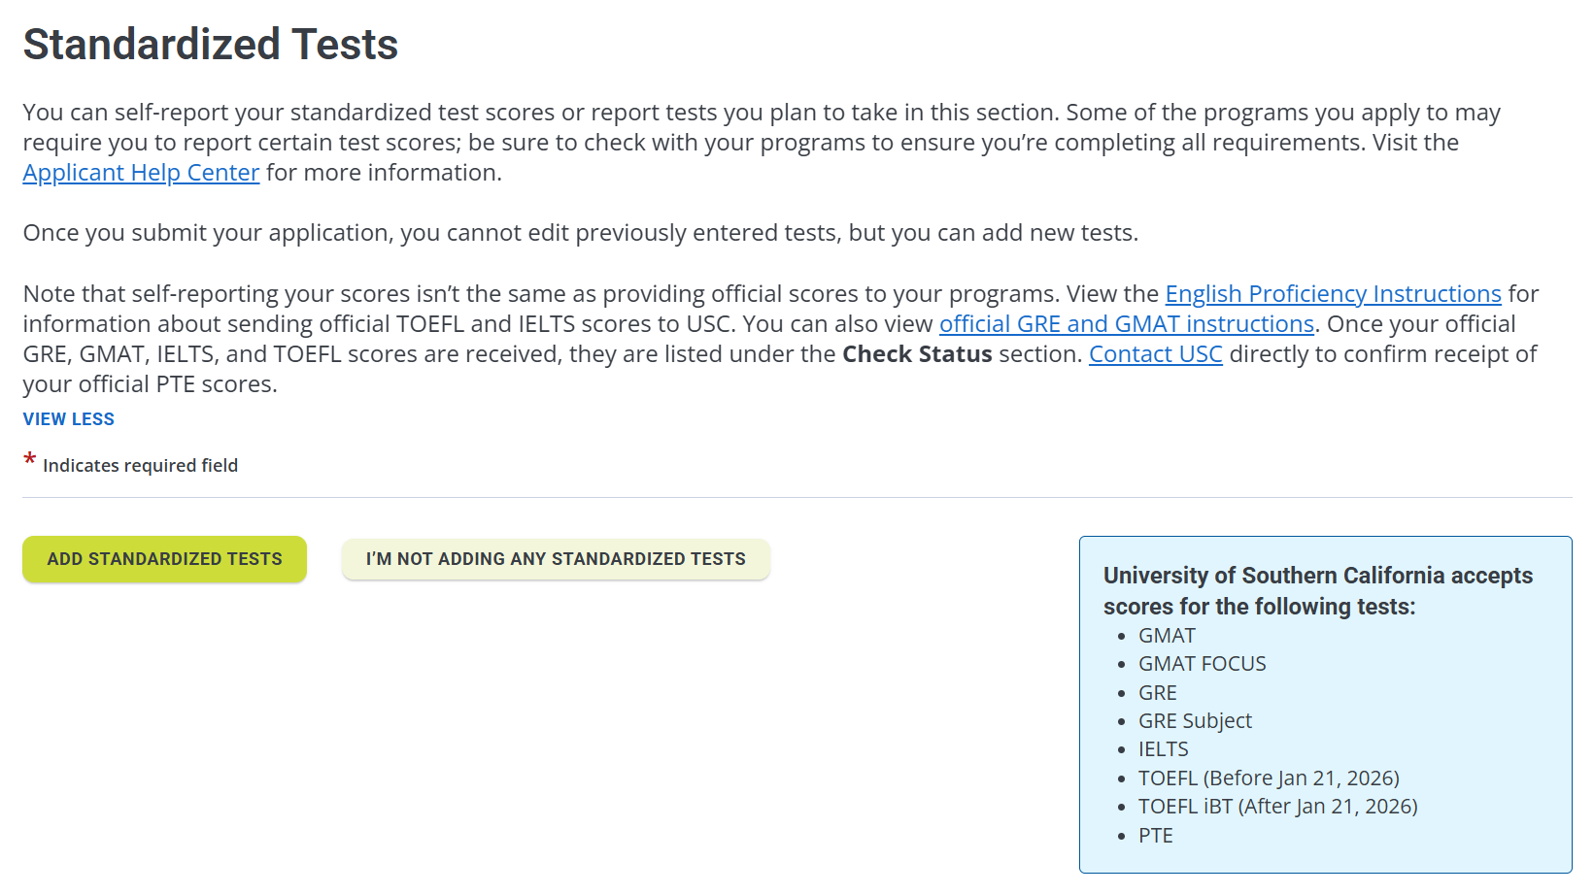Viewport: 1594px width, 894px height.
Task: Click the PTE list entry
Action: pos(1155,836)
